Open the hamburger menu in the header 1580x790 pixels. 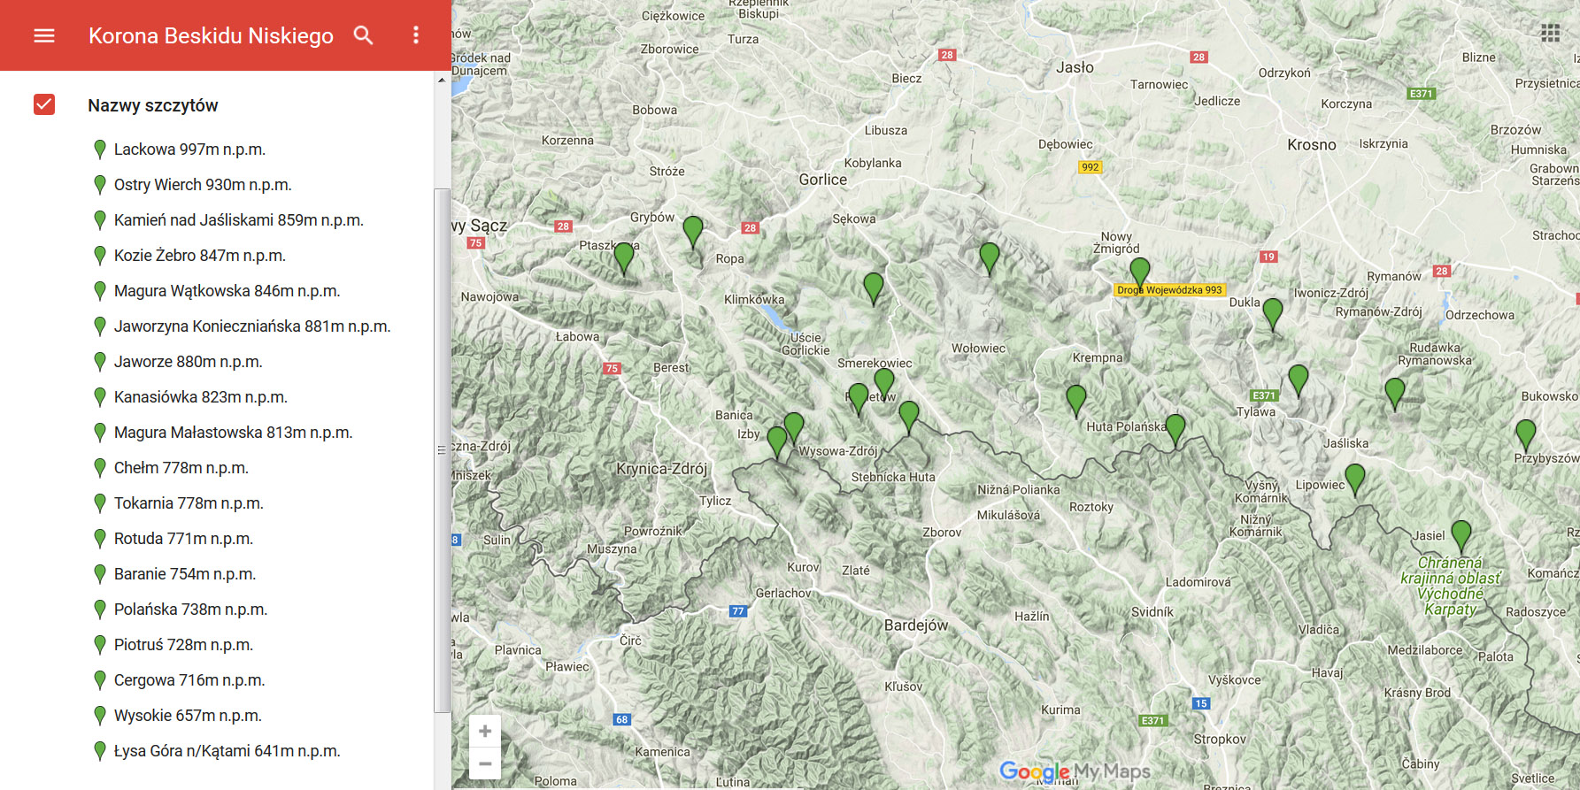coord(44,35)
